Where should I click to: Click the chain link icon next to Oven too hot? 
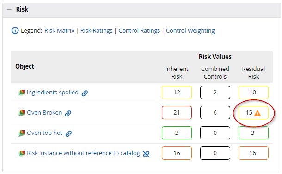click(x=68, y=133)
